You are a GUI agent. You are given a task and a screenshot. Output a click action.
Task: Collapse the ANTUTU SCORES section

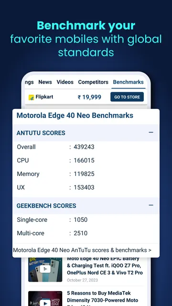[151, 132]
